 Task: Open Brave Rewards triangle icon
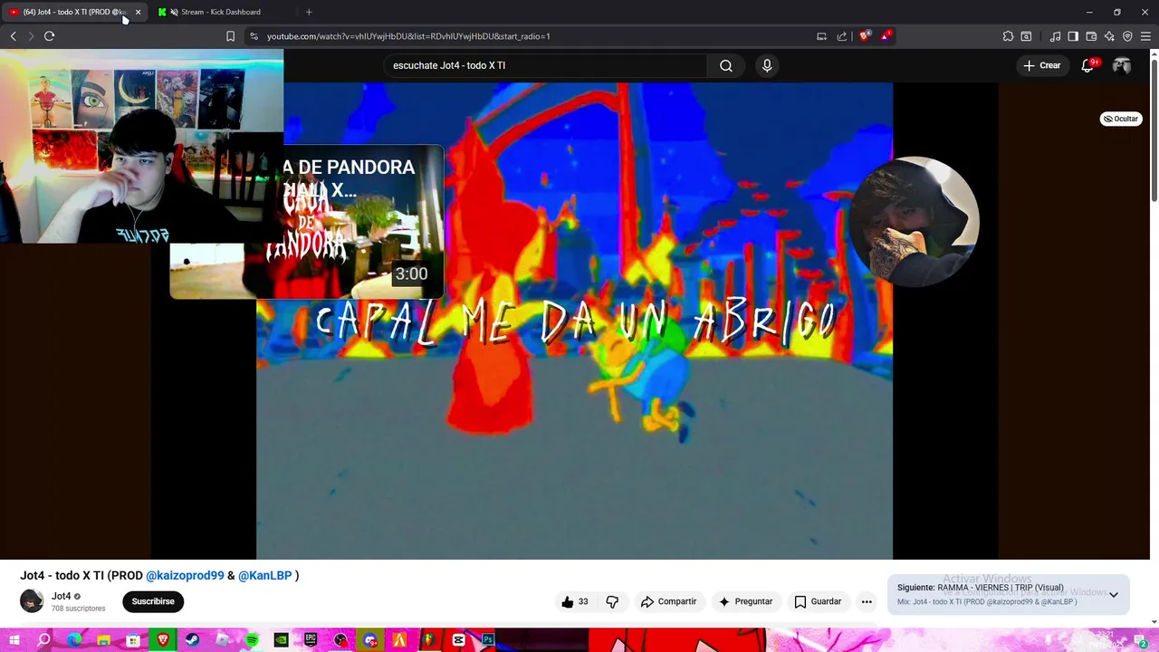(886, 36)
